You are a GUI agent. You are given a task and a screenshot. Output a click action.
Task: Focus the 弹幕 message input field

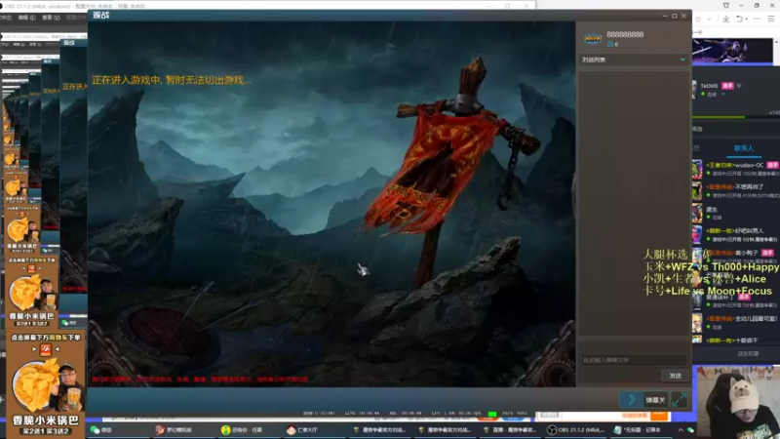(633, 360)
